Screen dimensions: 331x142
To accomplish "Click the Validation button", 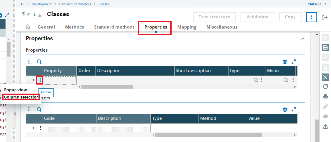I will click(x=257, y=17).
